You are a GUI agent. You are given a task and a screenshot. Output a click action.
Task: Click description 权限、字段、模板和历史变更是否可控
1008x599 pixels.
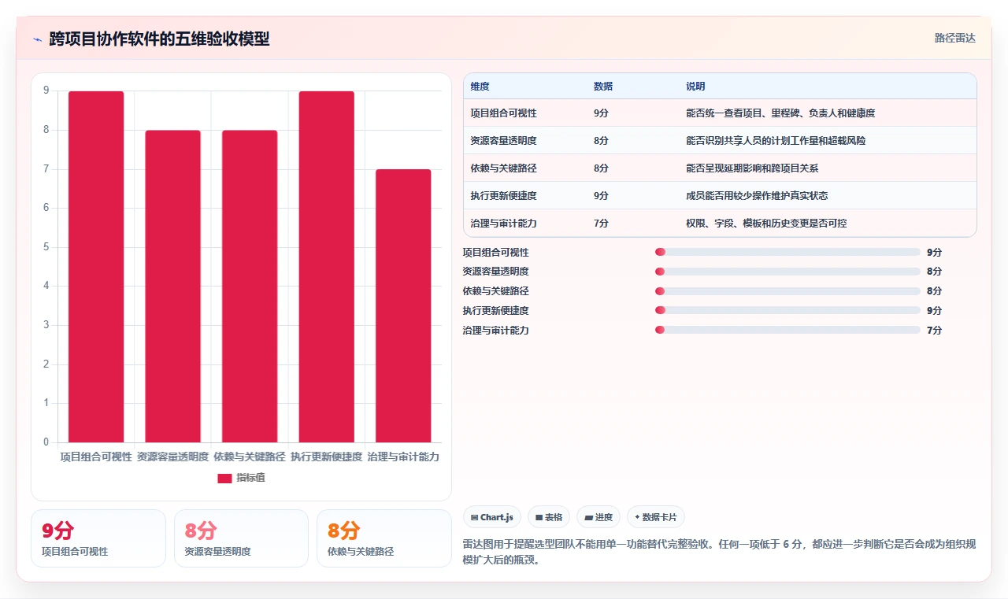pos(766,224)
